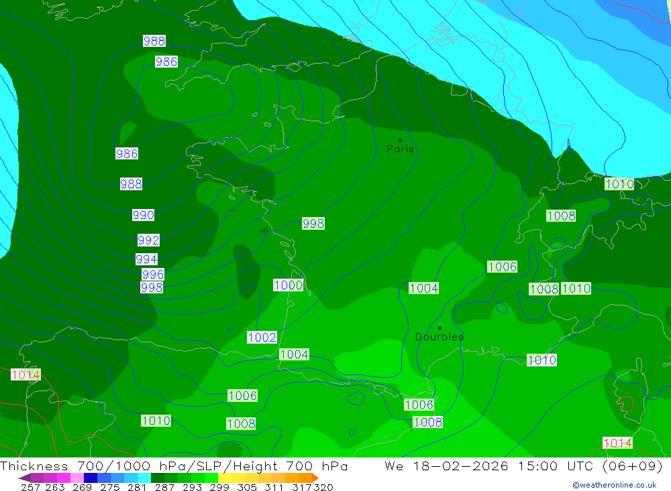Click the 1010 label adjacent to 1008 label
This screenshot has width=671, height=491.
[x=576, y=289]
